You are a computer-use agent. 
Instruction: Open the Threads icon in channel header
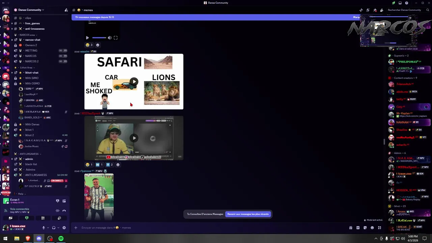(x=361, y=10)
